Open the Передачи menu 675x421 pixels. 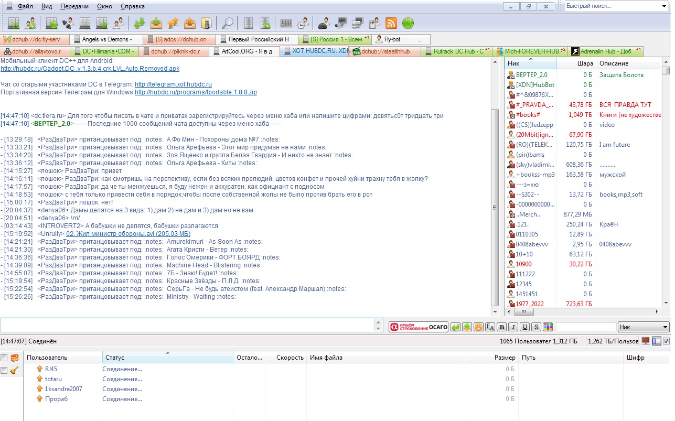(x=74, y=7)
